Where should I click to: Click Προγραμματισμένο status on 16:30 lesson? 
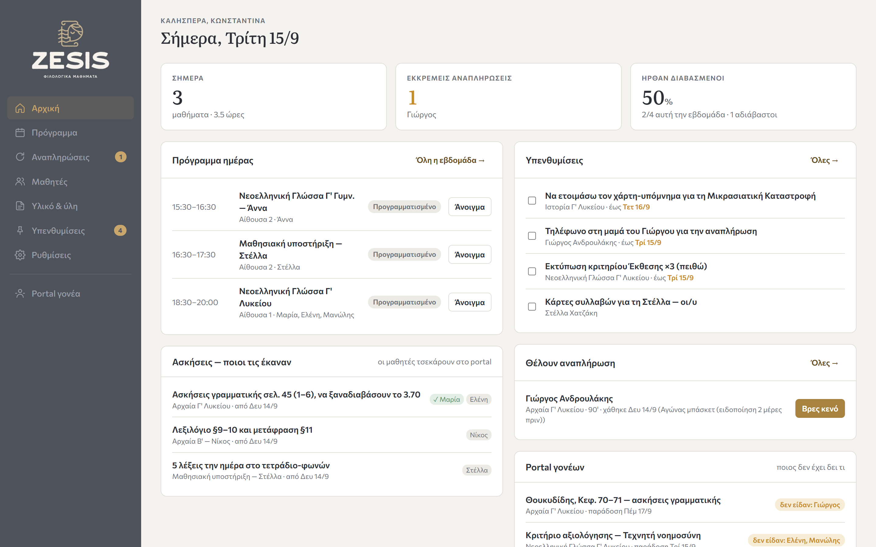click(x=404, y=255)
